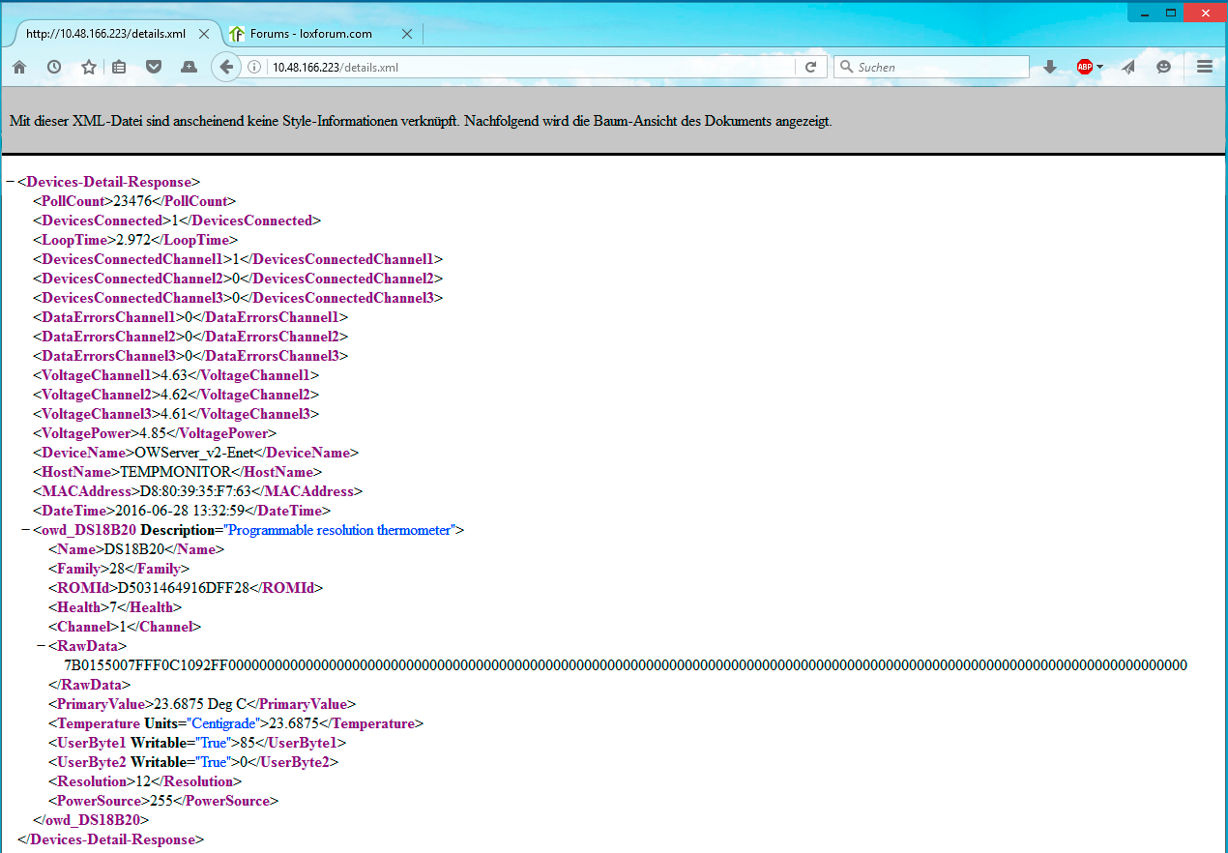The width and height of the screenshot is (1228, 853).
Task: Click the back arrow button
Action: (225, 67)
